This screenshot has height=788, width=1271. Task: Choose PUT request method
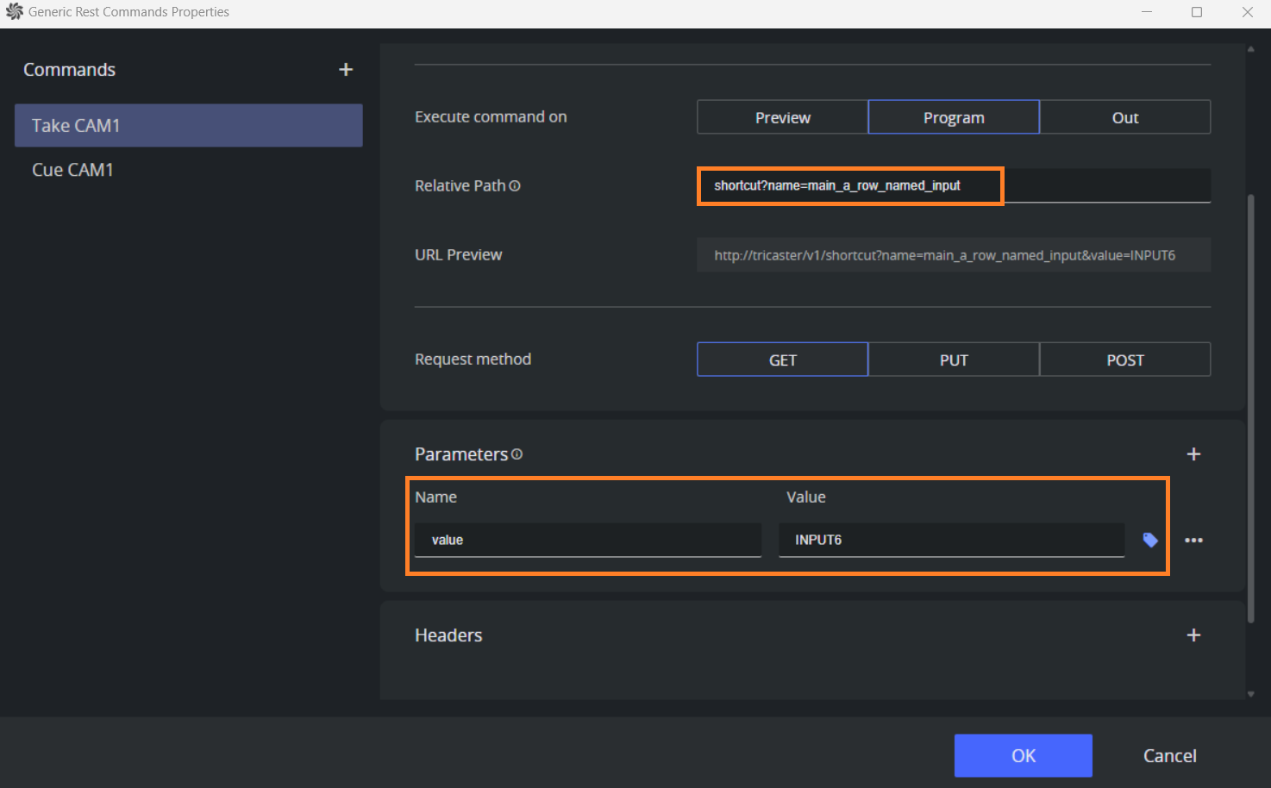click(954, 360)
